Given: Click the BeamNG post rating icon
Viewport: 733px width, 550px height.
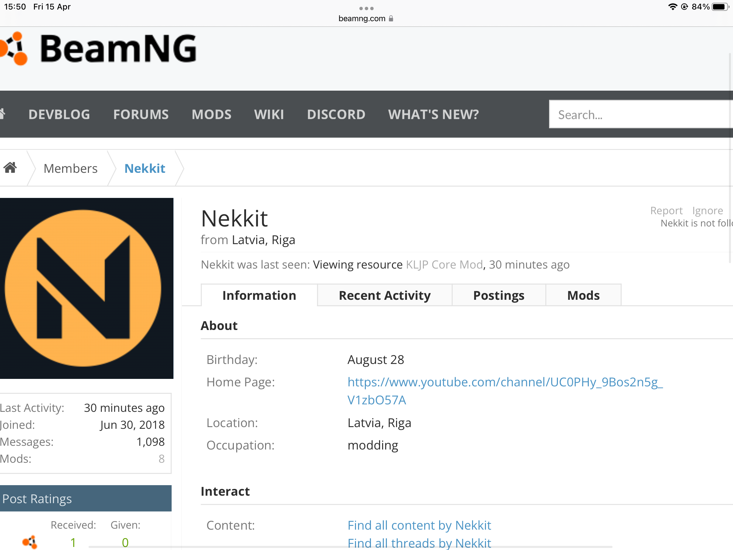Looking at the screenshot, I should [x=30, y=542].
